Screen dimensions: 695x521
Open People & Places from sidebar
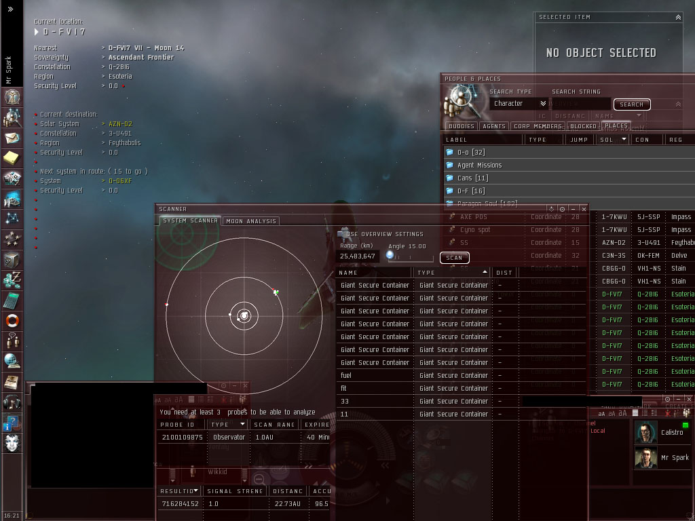point(12,117)
